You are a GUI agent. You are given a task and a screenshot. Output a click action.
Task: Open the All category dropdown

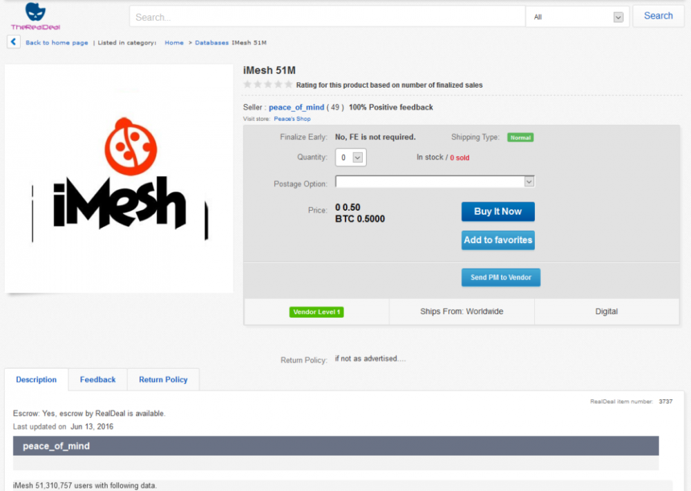(578, 17)
